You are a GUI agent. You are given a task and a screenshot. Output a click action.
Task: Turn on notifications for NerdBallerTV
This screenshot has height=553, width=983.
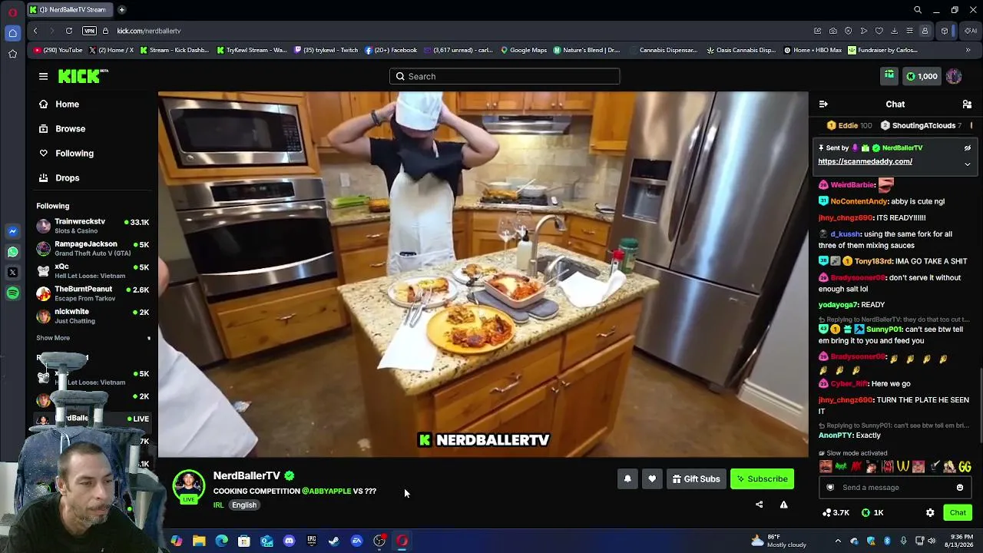627,478
